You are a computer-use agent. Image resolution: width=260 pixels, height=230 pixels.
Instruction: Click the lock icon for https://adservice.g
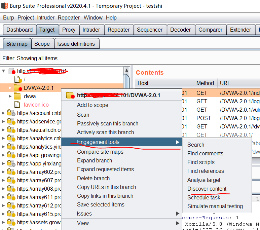[x=11, y=121]
